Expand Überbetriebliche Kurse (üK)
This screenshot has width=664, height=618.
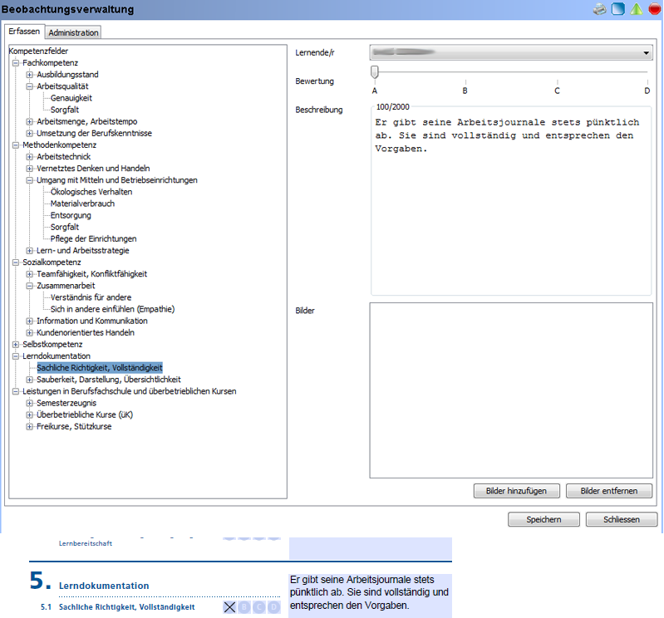click(29, 414)
